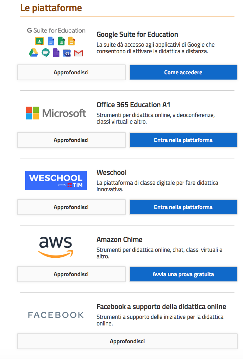The height and width of the screenshot is (359, 243).
Task: Click the Google Calendar icon
Action: tap(67, 53)
